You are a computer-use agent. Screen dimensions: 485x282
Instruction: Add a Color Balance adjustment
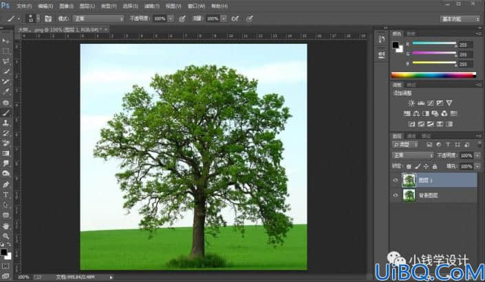coord(416,113)
